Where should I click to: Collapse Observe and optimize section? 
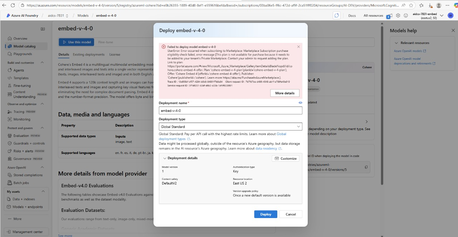tap(43, 104)
